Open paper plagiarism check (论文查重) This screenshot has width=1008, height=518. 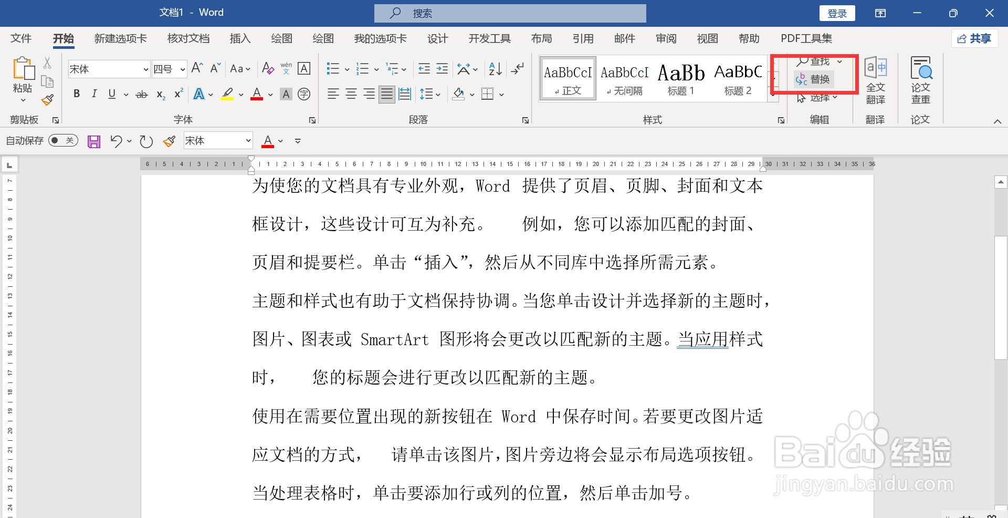pyautogui.click(x=921, y=80)
